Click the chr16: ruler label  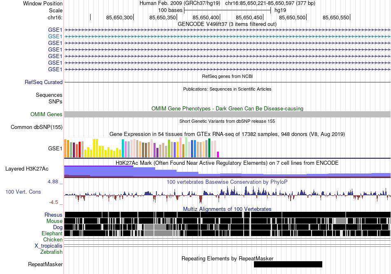[x=55, y=17]
